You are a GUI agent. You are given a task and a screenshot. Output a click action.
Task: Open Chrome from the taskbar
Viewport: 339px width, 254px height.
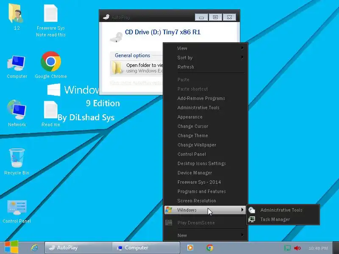[209, 248]
